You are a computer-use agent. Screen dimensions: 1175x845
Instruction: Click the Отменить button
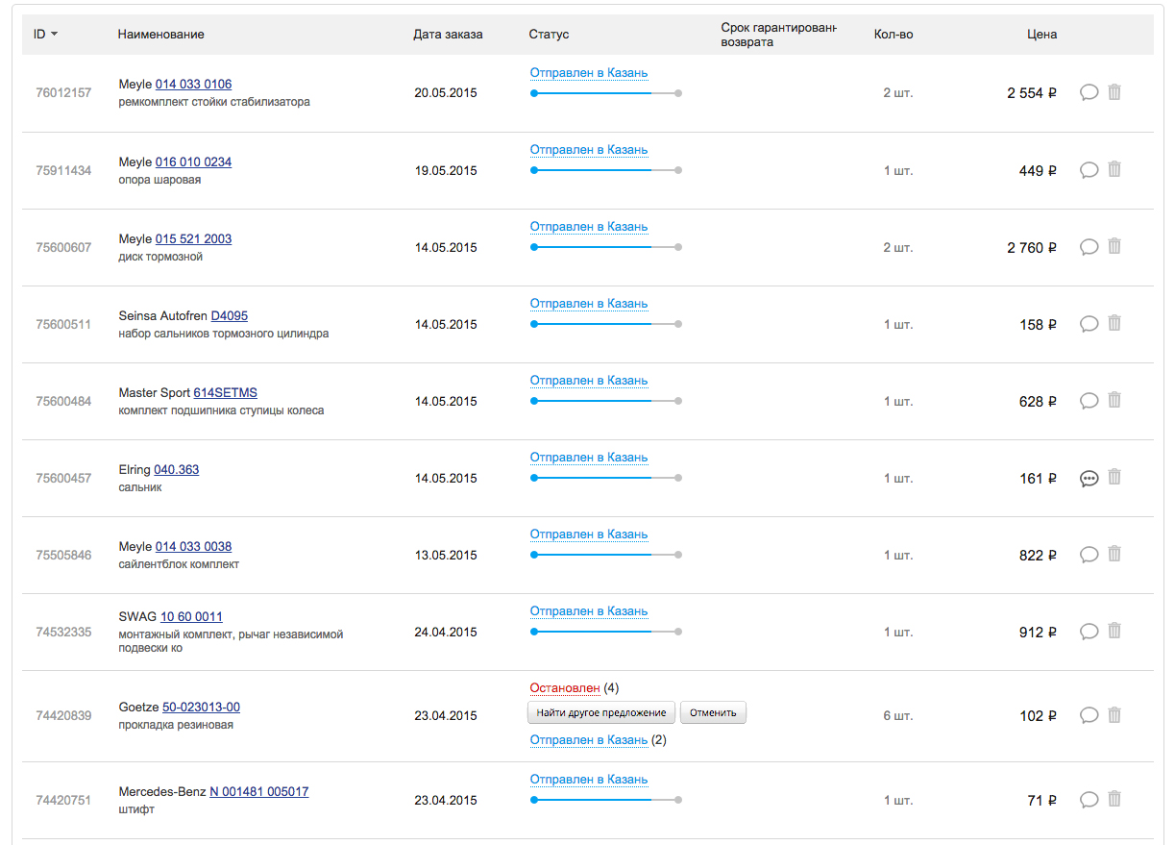[713, 712]
